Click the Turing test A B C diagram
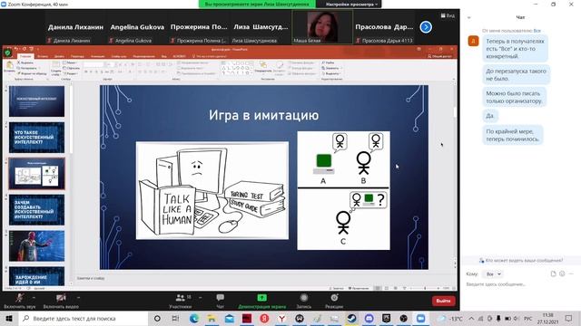 click(x=343, y=190)
